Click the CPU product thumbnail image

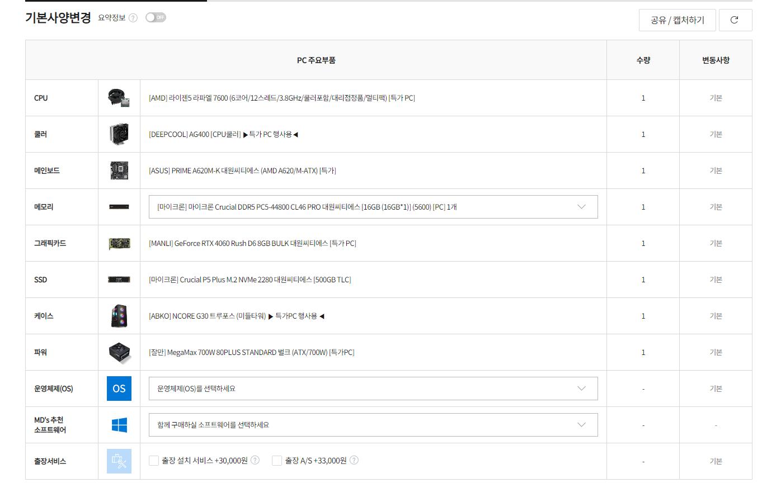coord(119,98)
